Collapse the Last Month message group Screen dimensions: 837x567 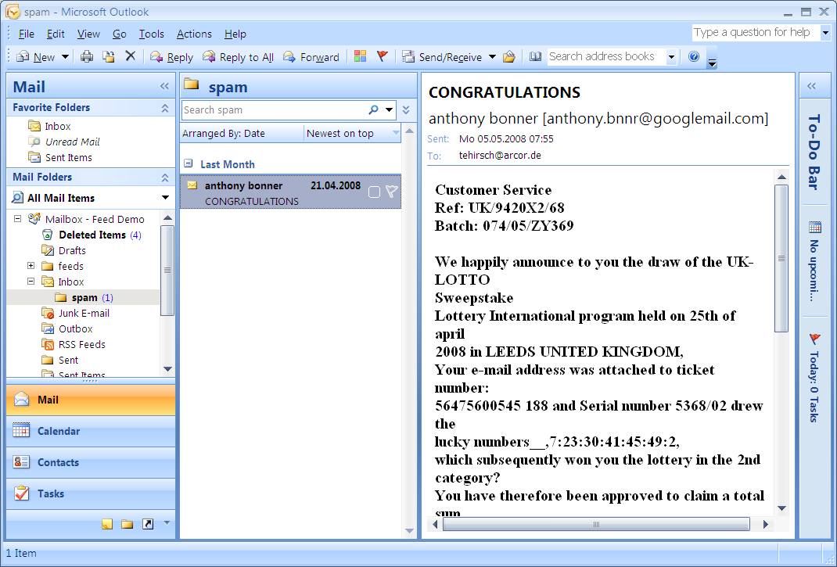point(189,164)
